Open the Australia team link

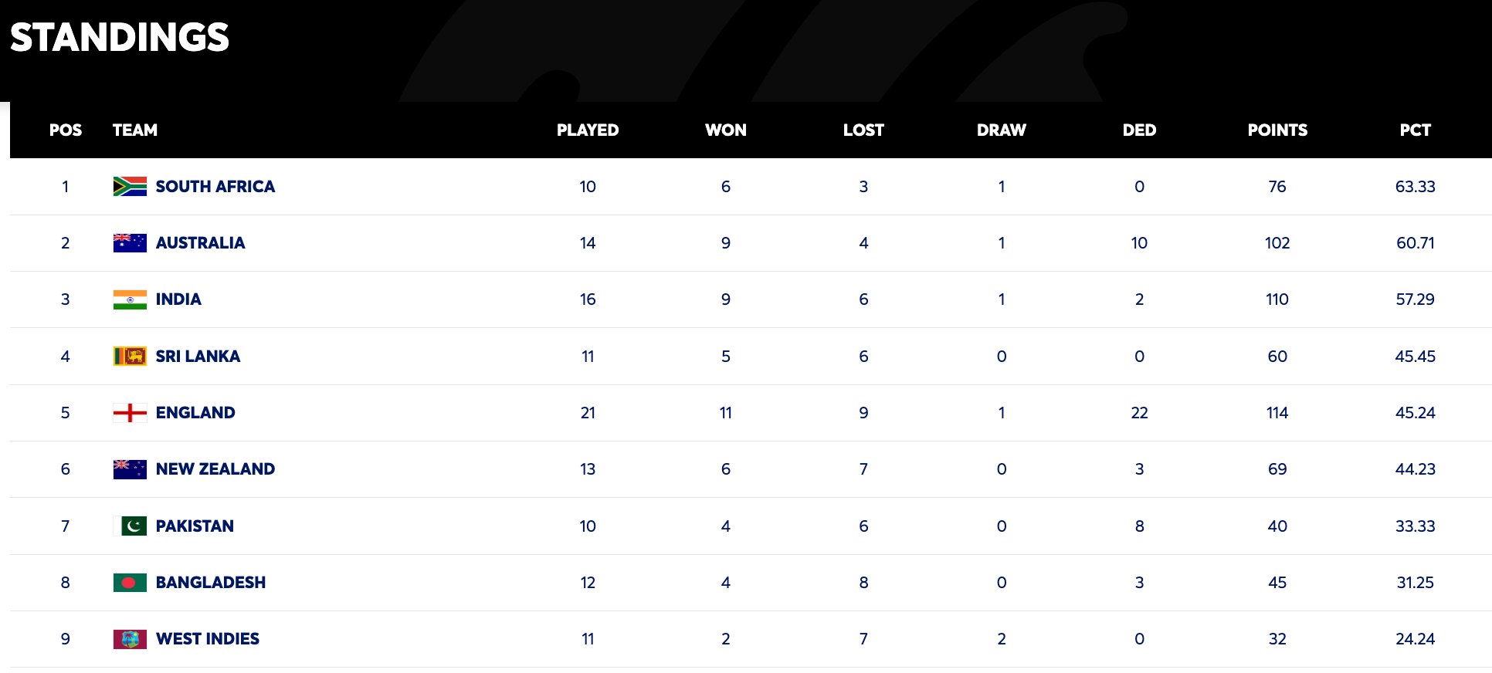click(x=200, y=243)
